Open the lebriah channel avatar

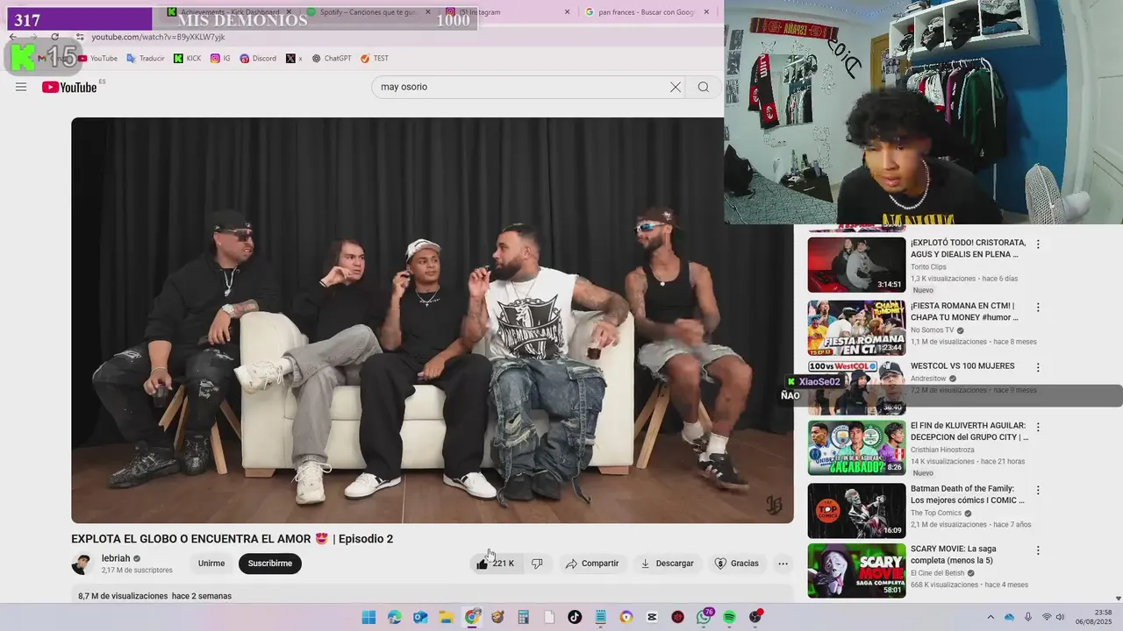click(x=82, y=564)
